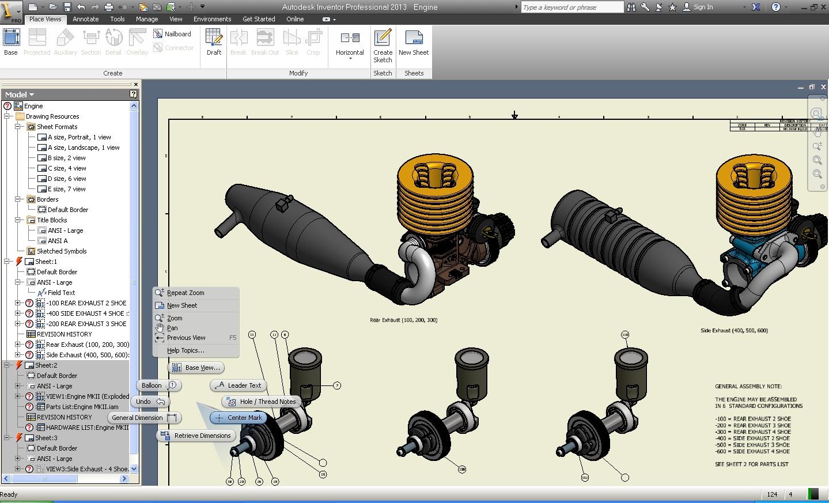Click the Create Sketch icon

click(383, 38)
